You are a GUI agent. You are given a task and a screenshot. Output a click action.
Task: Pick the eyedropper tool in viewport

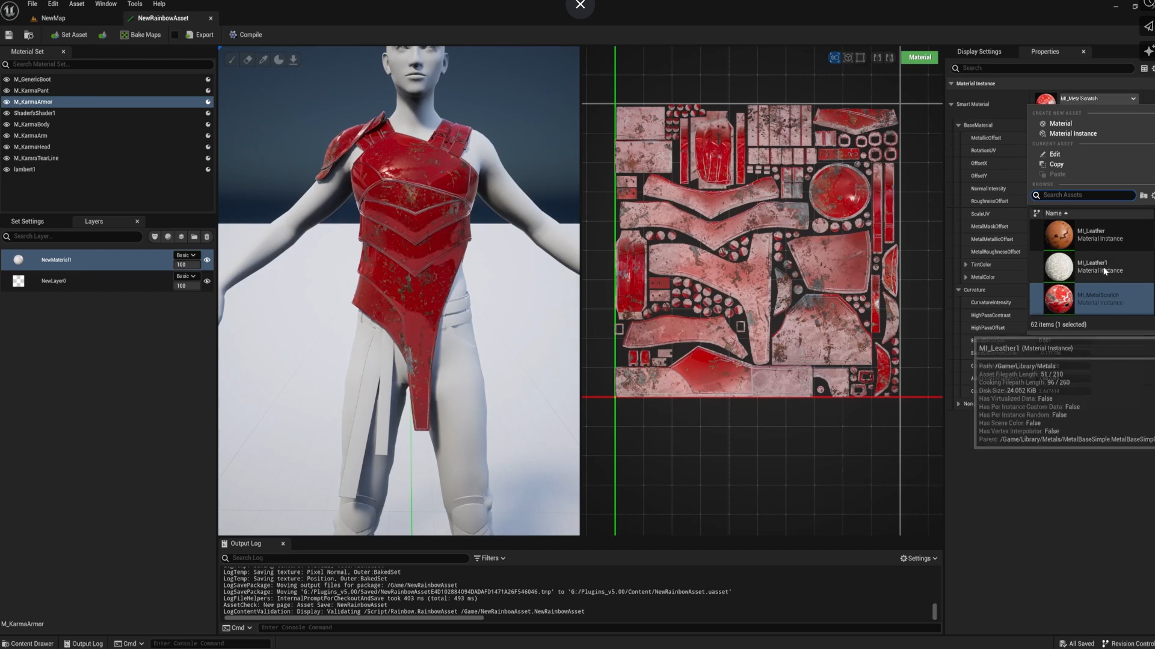coord(263,59)
